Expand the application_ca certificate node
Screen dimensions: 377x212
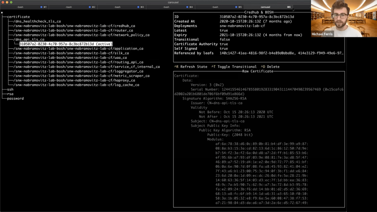78,49
